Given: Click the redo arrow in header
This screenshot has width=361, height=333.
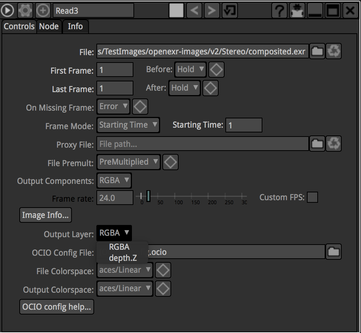Looking at the screenshot, I should [x=212, y=11].
